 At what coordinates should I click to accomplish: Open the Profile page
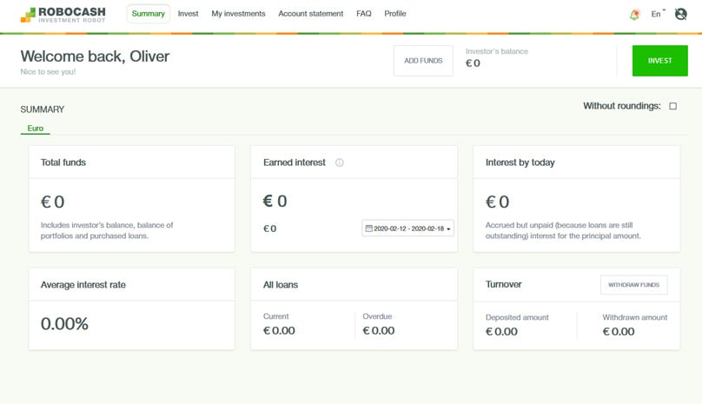pyautogui.click(x=394, y=14)
